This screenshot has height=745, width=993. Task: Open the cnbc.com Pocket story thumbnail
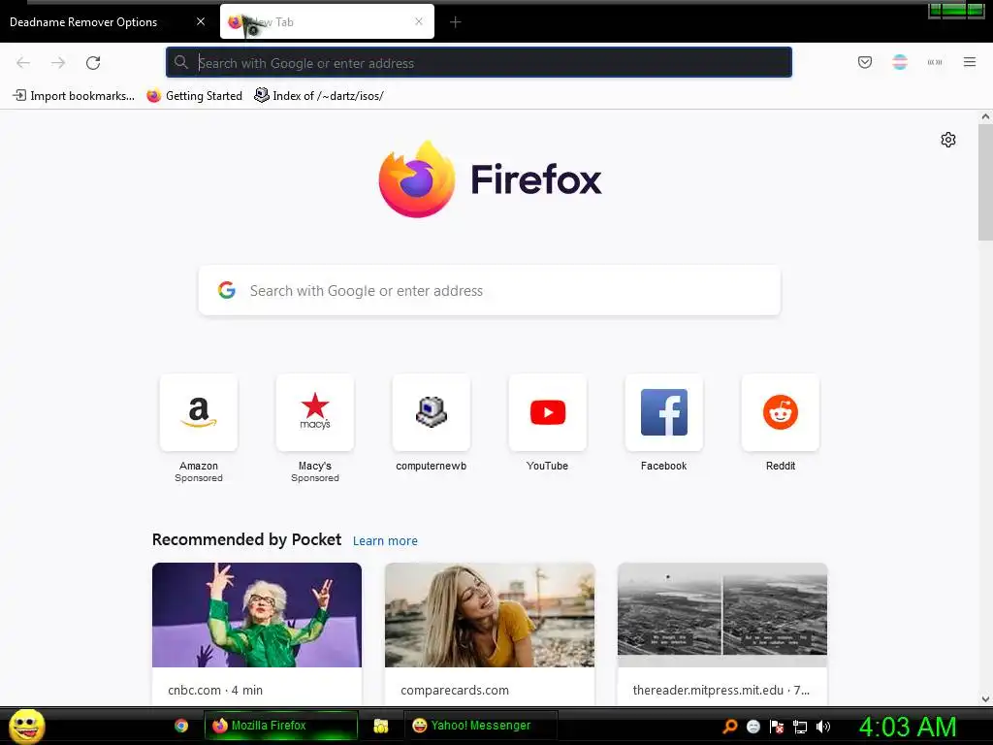coord(256,614)
